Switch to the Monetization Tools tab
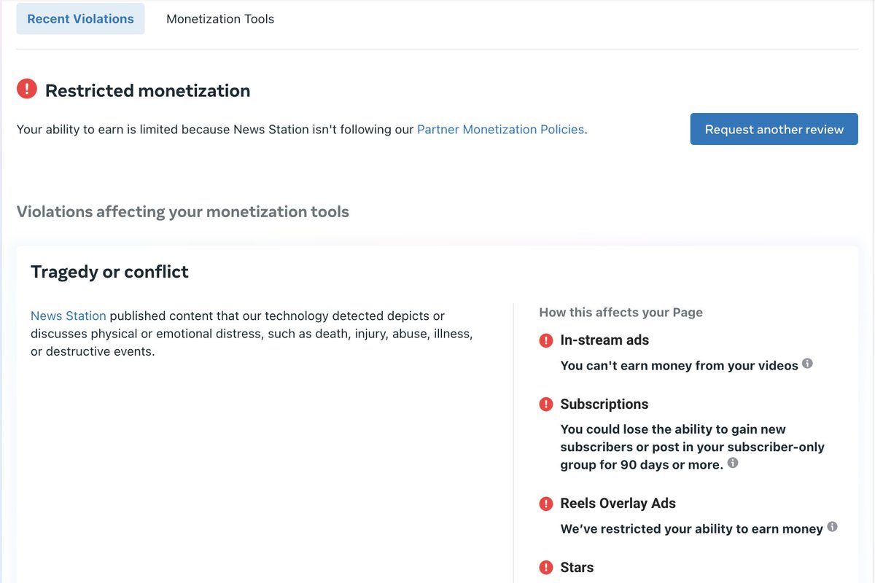Screen dimensions: 875x583 [219, 18]
